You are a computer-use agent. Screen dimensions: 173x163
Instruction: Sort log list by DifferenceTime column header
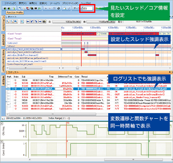click(x=65, y=77)
